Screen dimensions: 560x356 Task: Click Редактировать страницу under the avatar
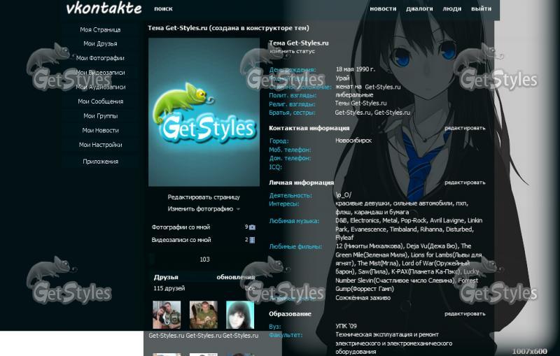tap(204, 197)
